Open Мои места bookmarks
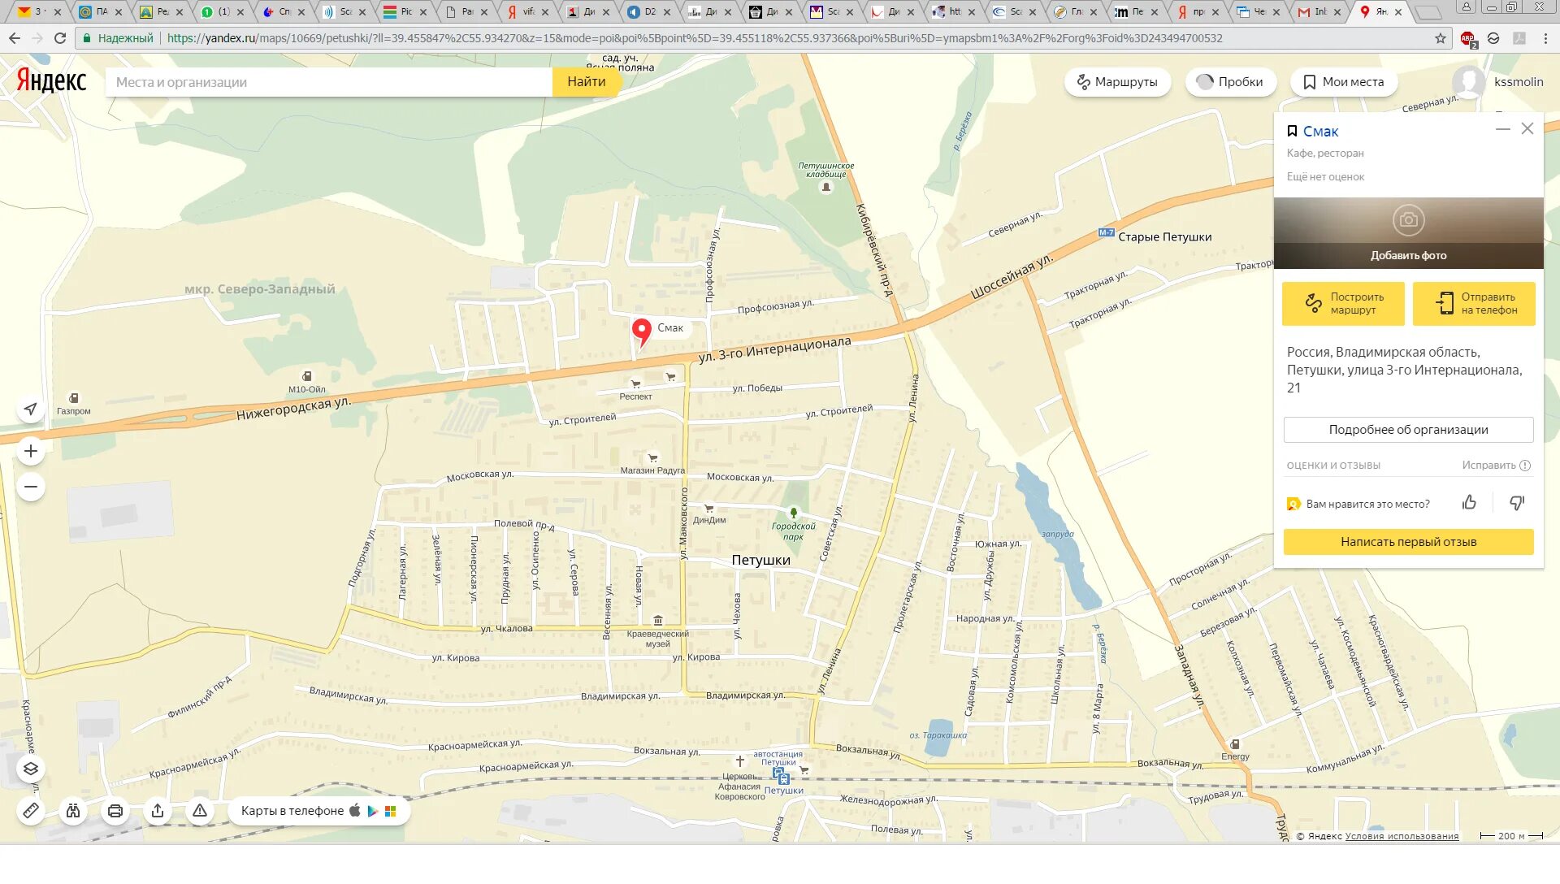The width and height of the screenshot is (1560, 884). 1343,82
